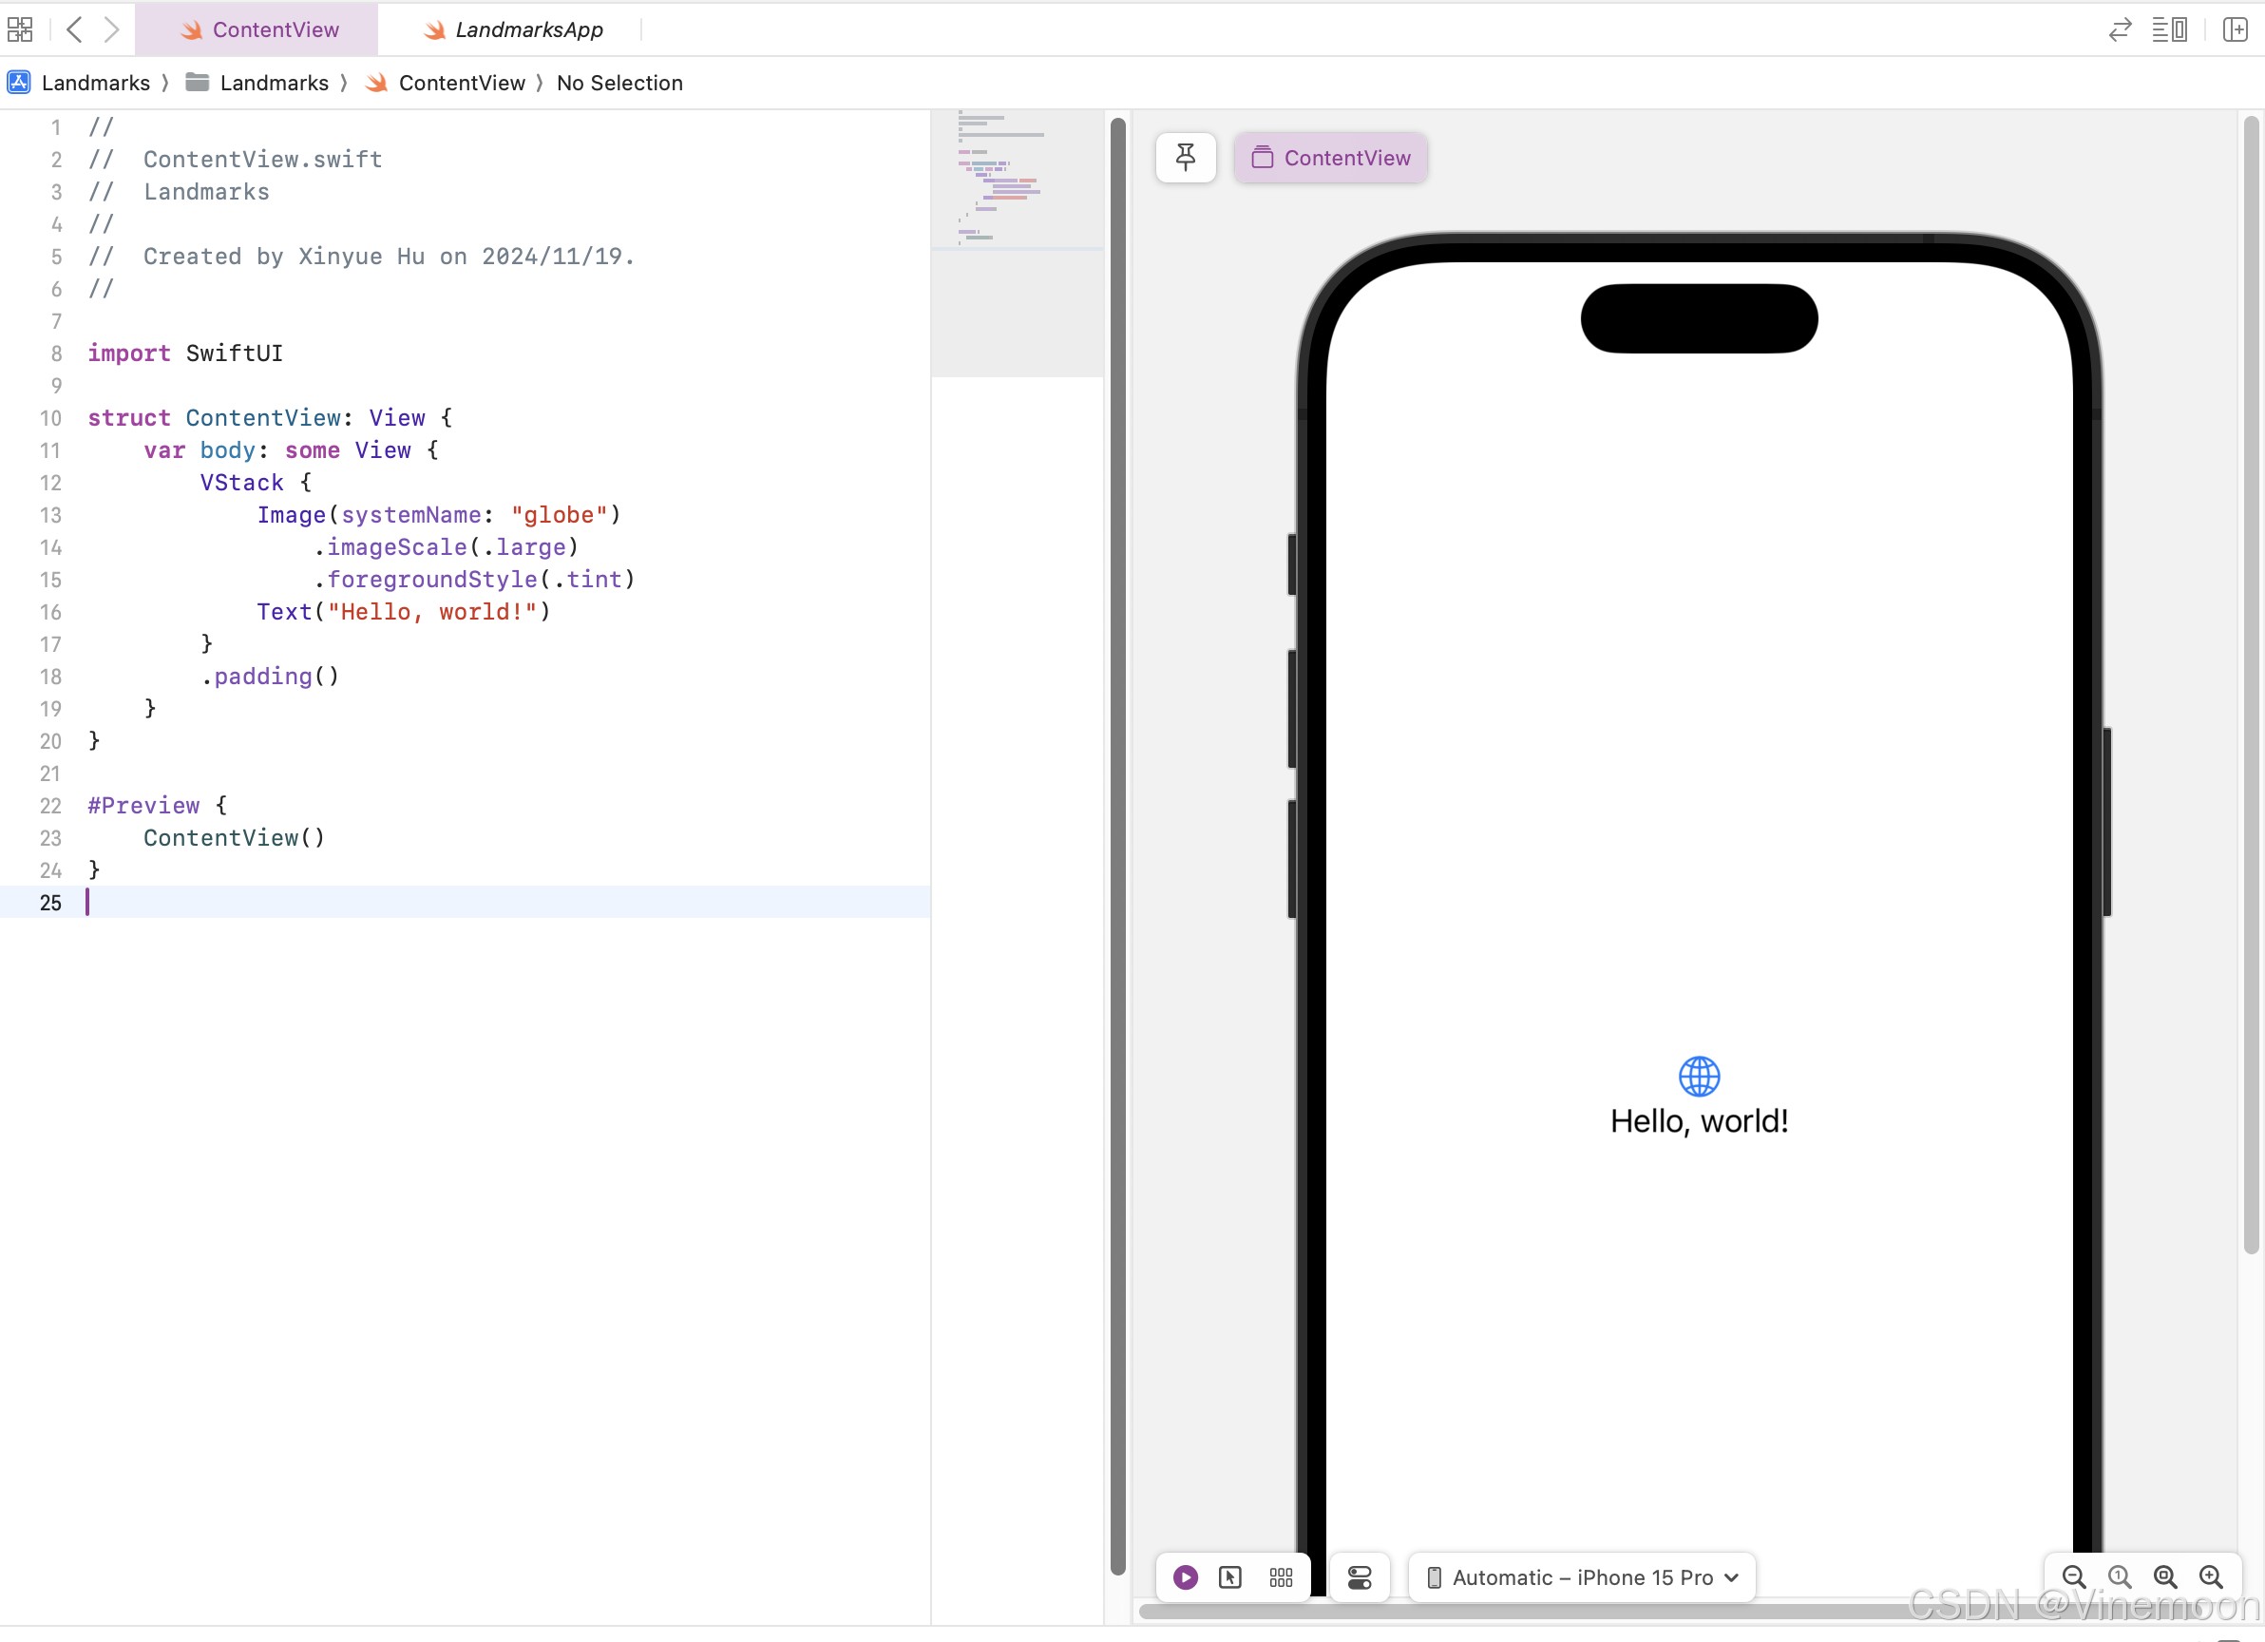
Task: Switch to selectable preview mode
Action: click(1230, 1577)
